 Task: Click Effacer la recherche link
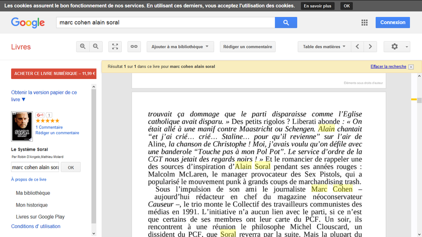click(x=388, y=66)
